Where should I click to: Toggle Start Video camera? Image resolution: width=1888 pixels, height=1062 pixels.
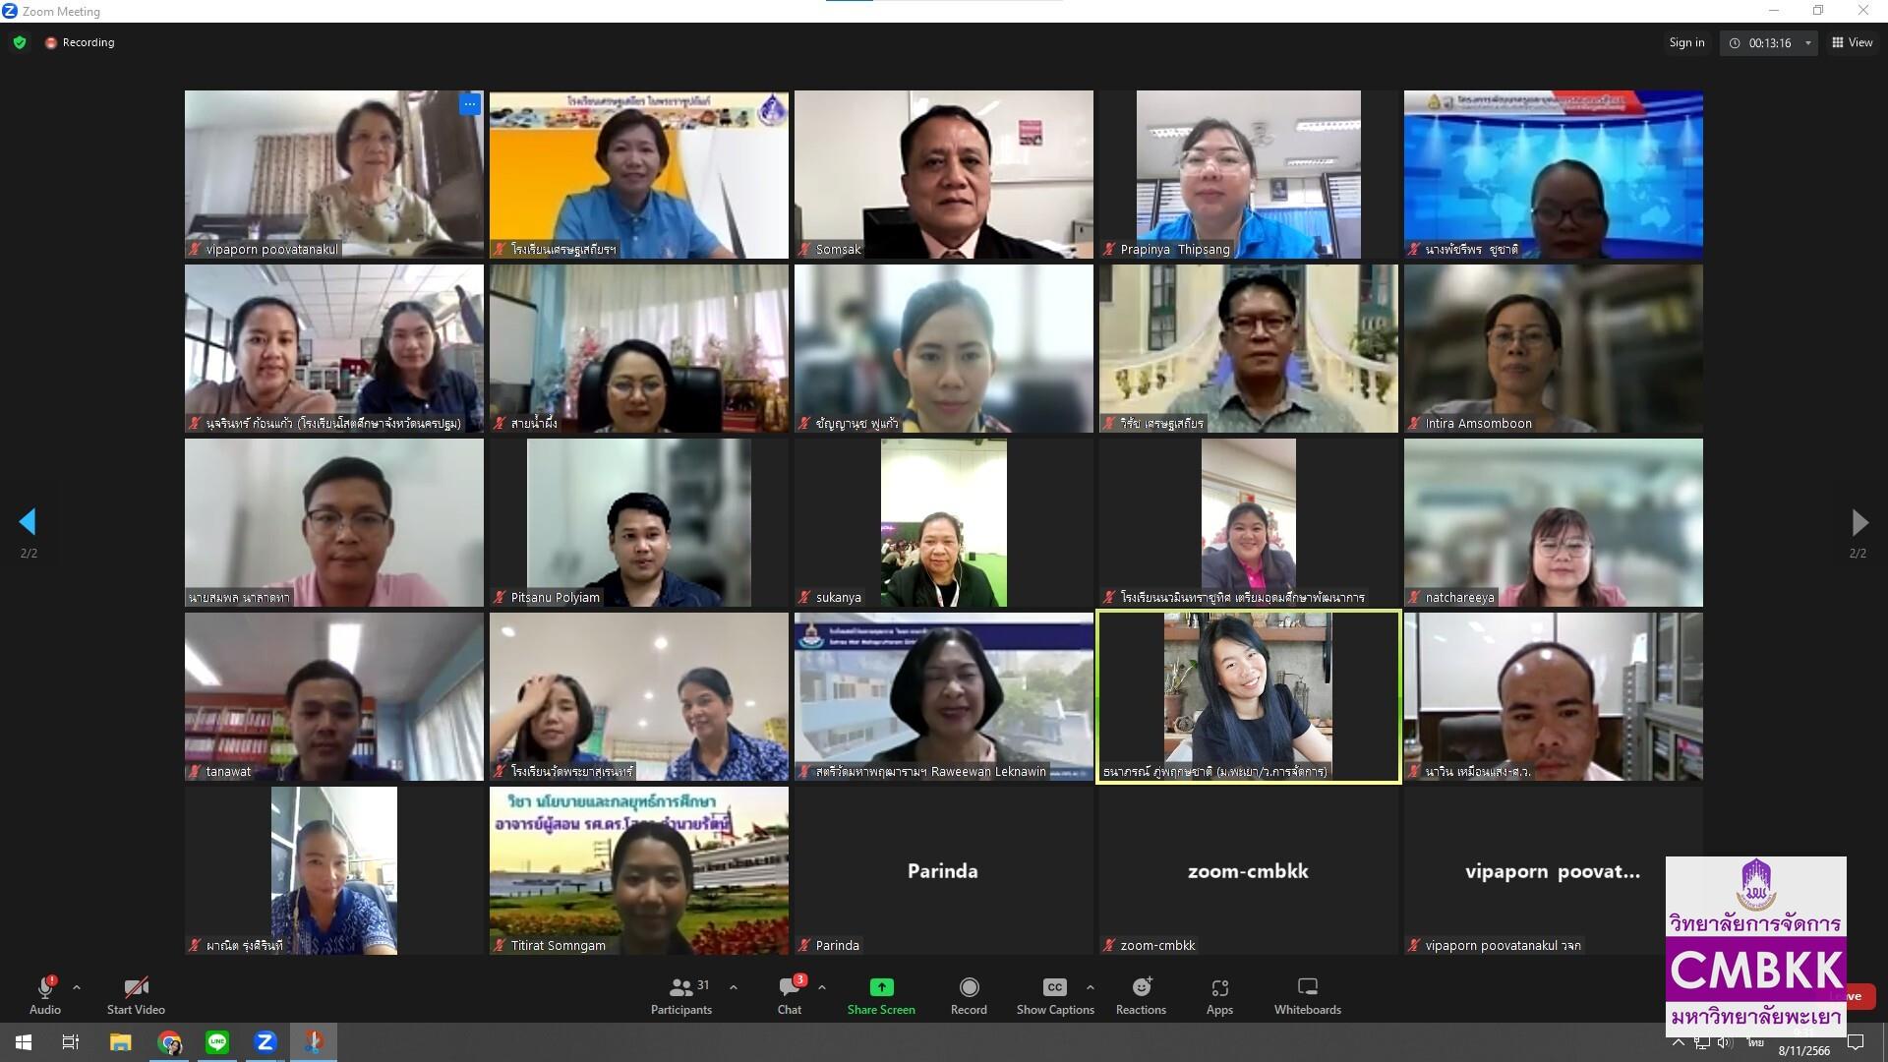coord(136,995)
